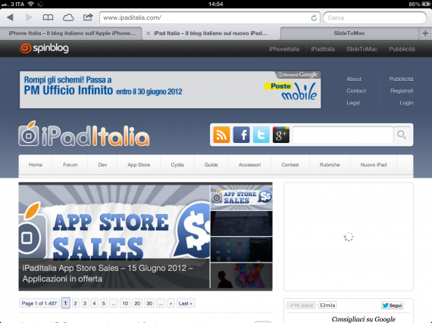The width and height of the screenshot is (432, 323).
Task: Open the Guide menu item
Action: (x=211, y=165)
